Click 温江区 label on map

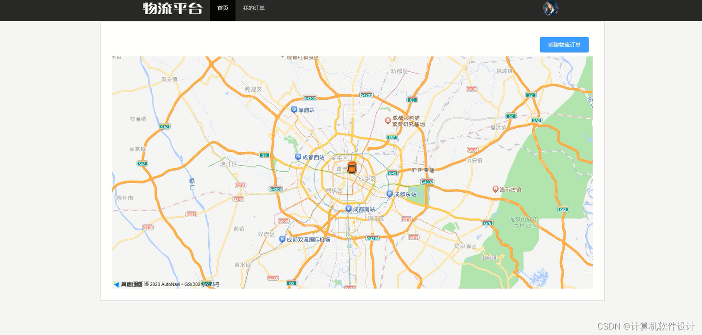[228, 164]
